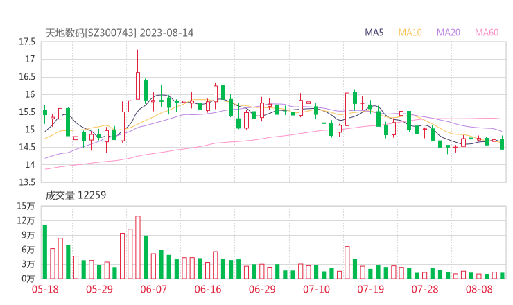This screenshot has height=305, width=513.
Task: Click the 6万 volume axis value
Action: 28,250
